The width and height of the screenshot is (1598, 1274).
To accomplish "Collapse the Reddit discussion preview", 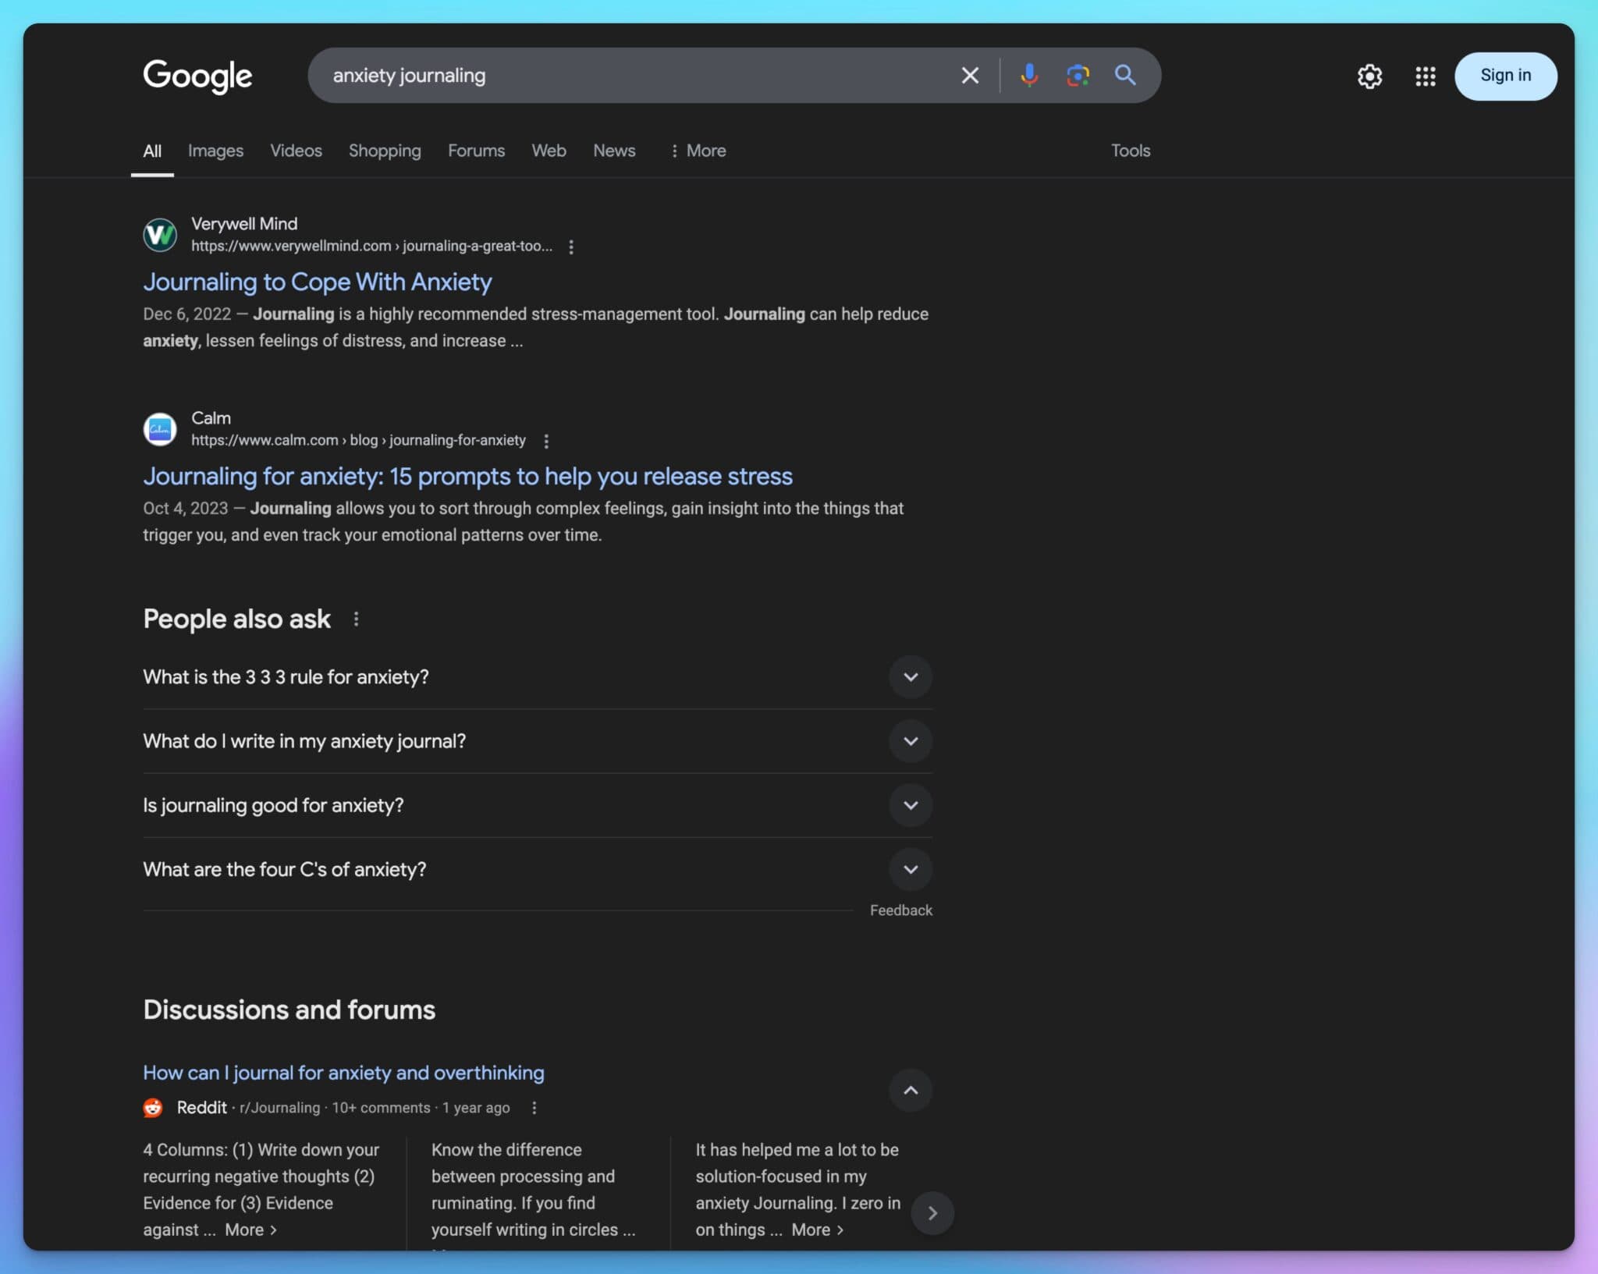I will (x=911, y=1090).
